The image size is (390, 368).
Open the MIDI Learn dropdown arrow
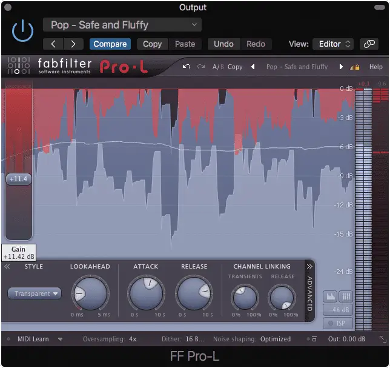coord(60,339)
